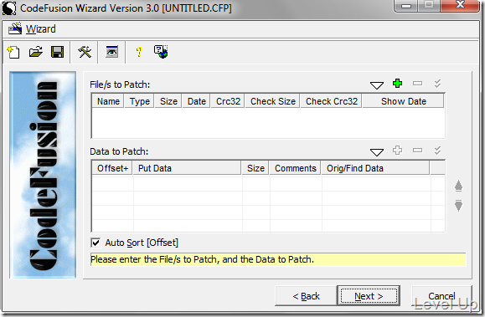Image resolution: width=485 pixels, height=317 pixels.
Task: Open options via hammer and wrench icon
Action: pyautogui.click(x=85, y=52)
